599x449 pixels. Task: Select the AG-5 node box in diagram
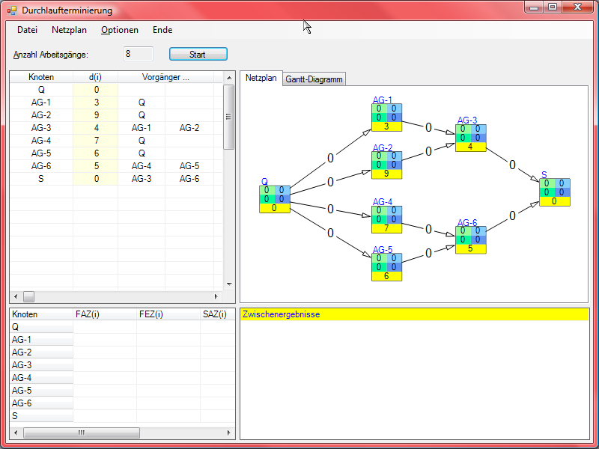(x=386, y=266)
